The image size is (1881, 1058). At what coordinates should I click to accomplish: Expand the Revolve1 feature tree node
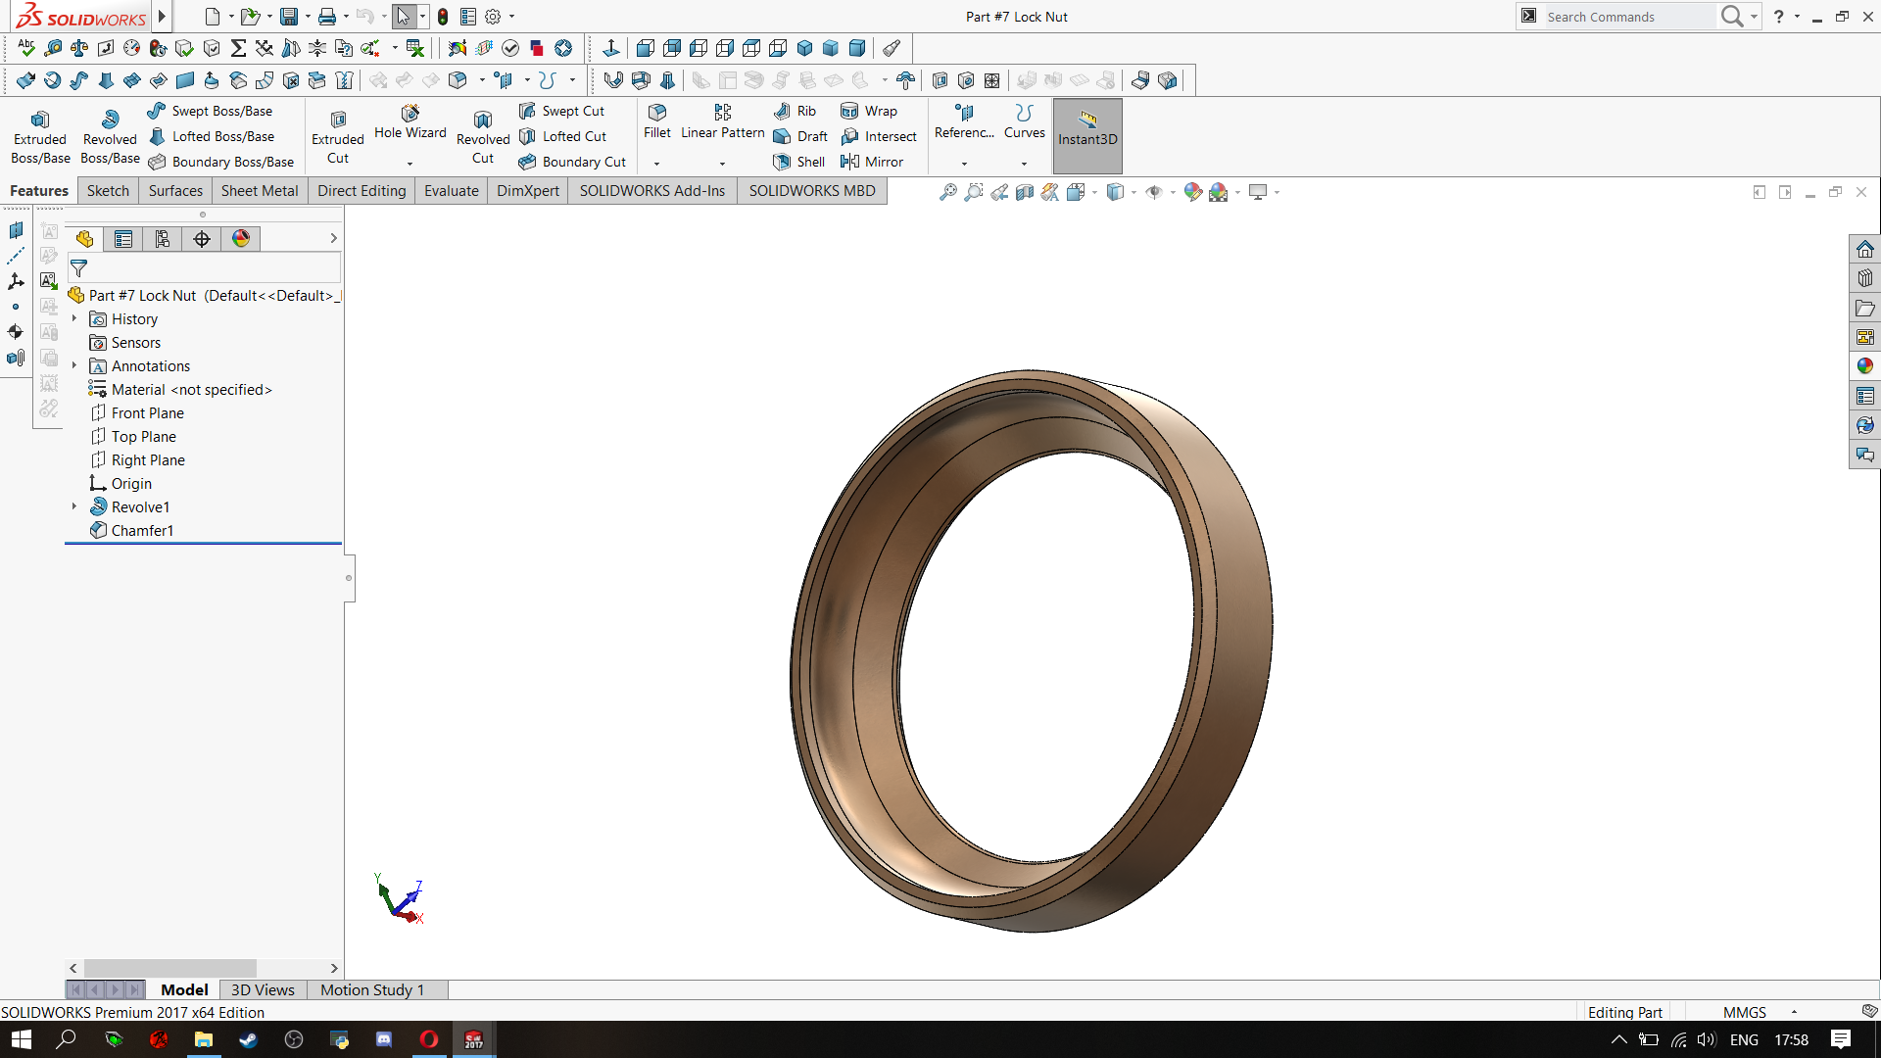(74, 506)
